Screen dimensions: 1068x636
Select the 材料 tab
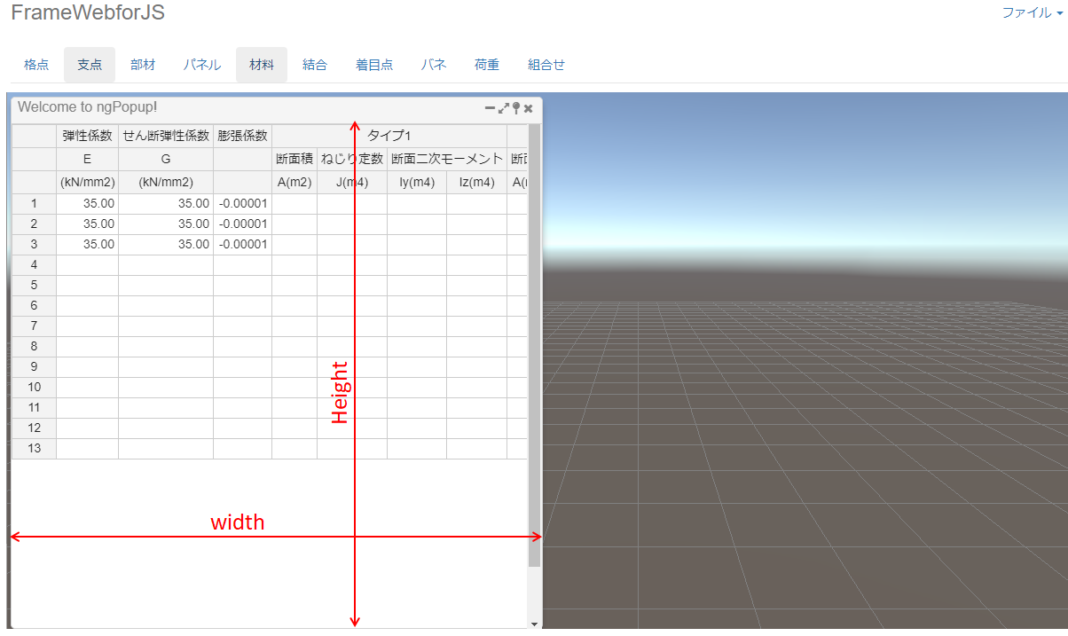261,64
